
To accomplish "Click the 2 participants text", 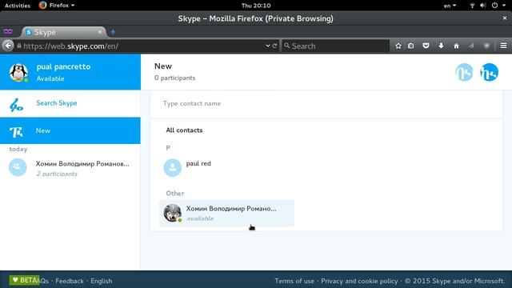I will [x=57, y=174].
